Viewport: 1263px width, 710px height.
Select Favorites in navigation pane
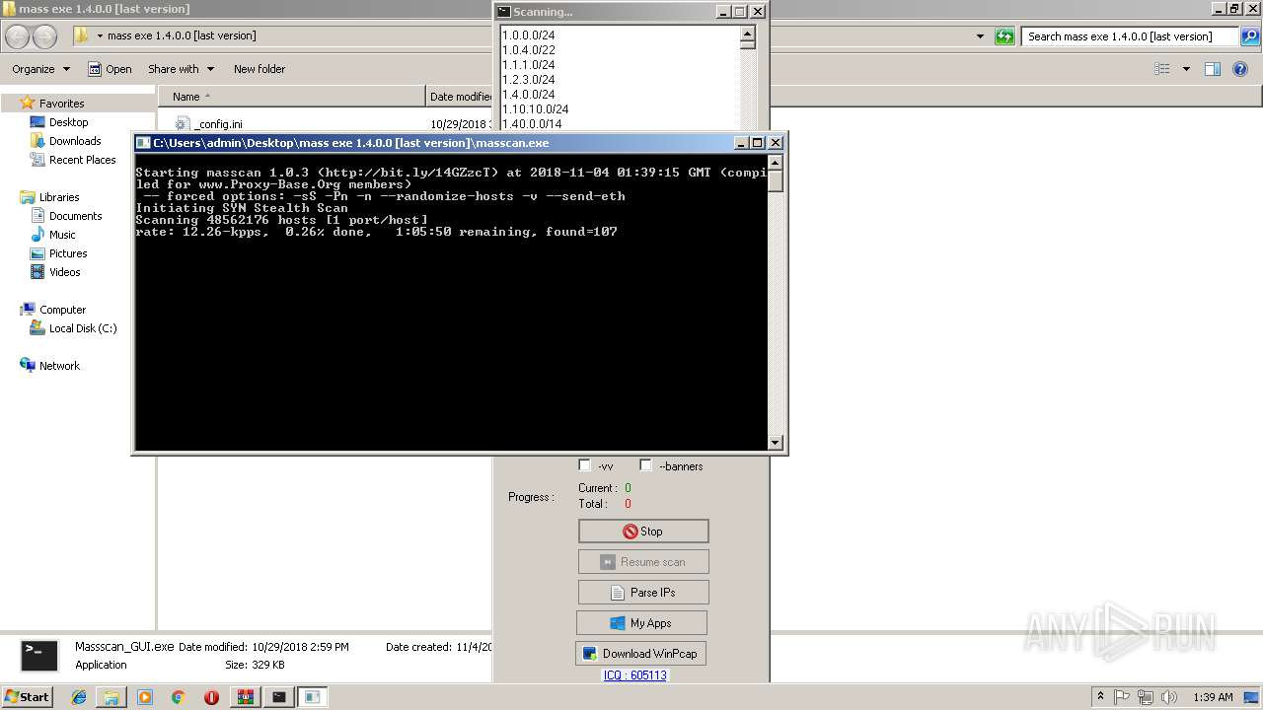(x=61, y=104)
